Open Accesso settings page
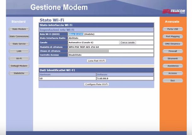Image resolution: width=192 pixels, height=135 pixels. click(173, 73)
